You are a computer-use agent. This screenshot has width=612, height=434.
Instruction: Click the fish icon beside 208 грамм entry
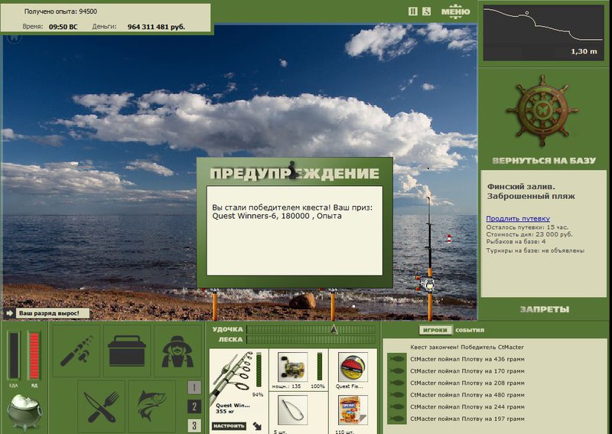click(397, 383)
